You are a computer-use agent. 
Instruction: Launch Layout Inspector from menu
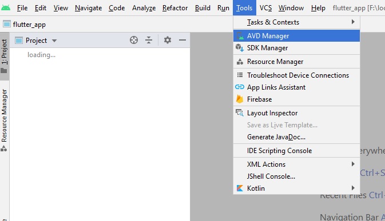click(x=296, y=113)
